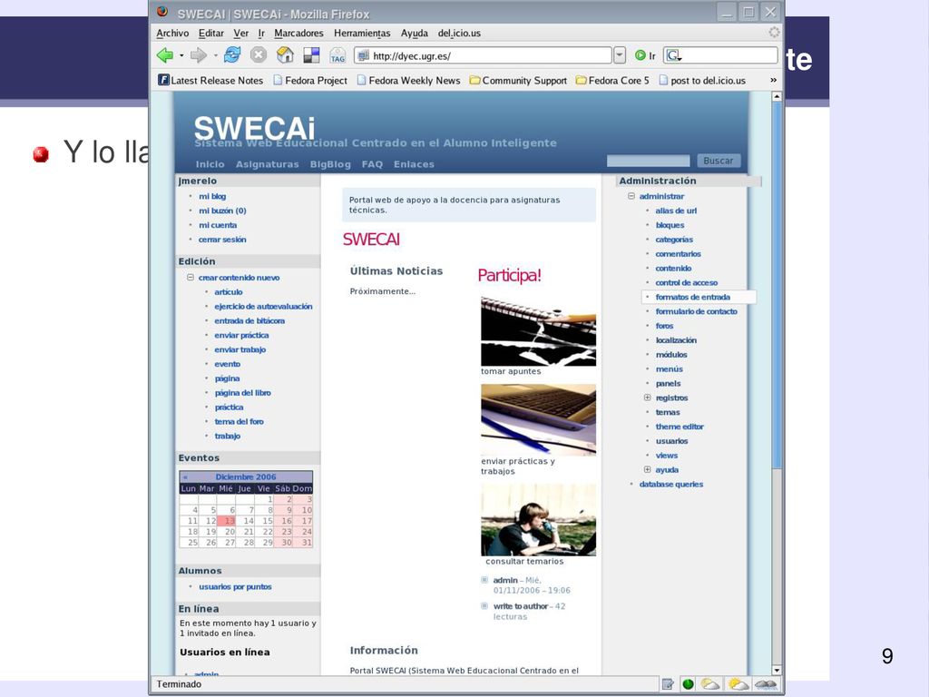Click the vertical scrollbar thumb
Viewport: 929px width, 697px height.
tap(777, 284)
